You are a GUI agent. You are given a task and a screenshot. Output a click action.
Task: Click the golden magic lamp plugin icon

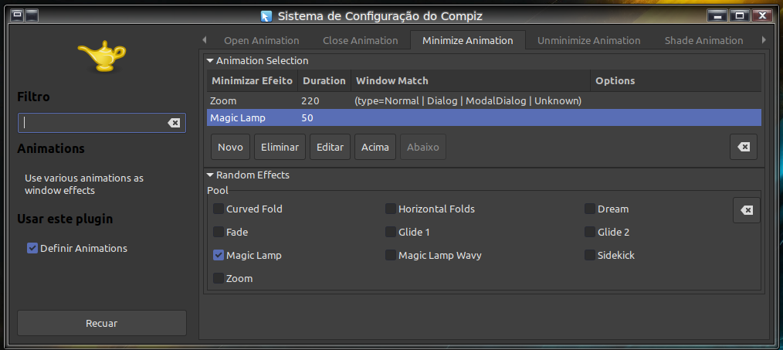pyautogui.click(x=102, y=55)
